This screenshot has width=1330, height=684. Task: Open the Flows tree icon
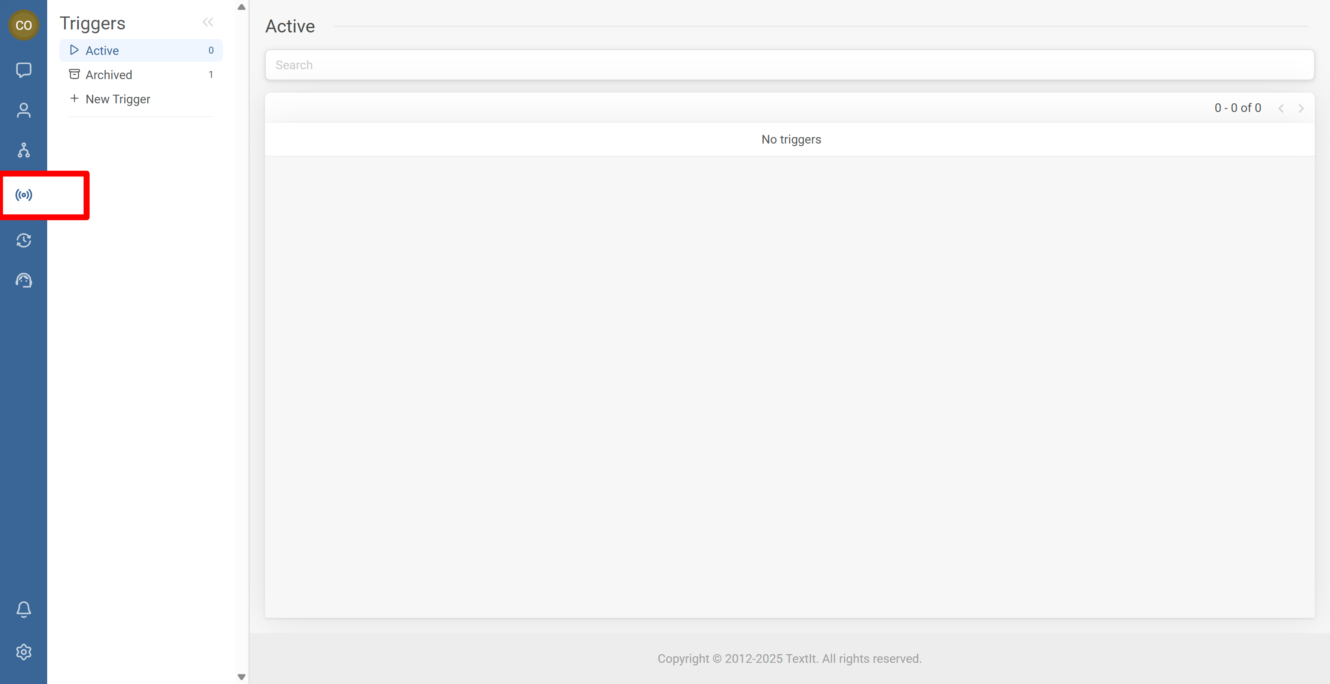(23, 150)
